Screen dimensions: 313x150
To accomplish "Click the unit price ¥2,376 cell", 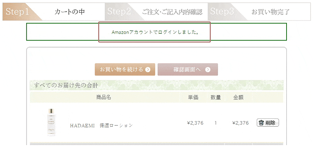I will tap(195, 123).
